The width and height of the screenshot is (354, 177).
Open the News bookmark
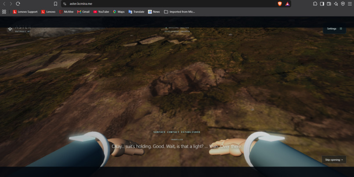pos(154,12)
